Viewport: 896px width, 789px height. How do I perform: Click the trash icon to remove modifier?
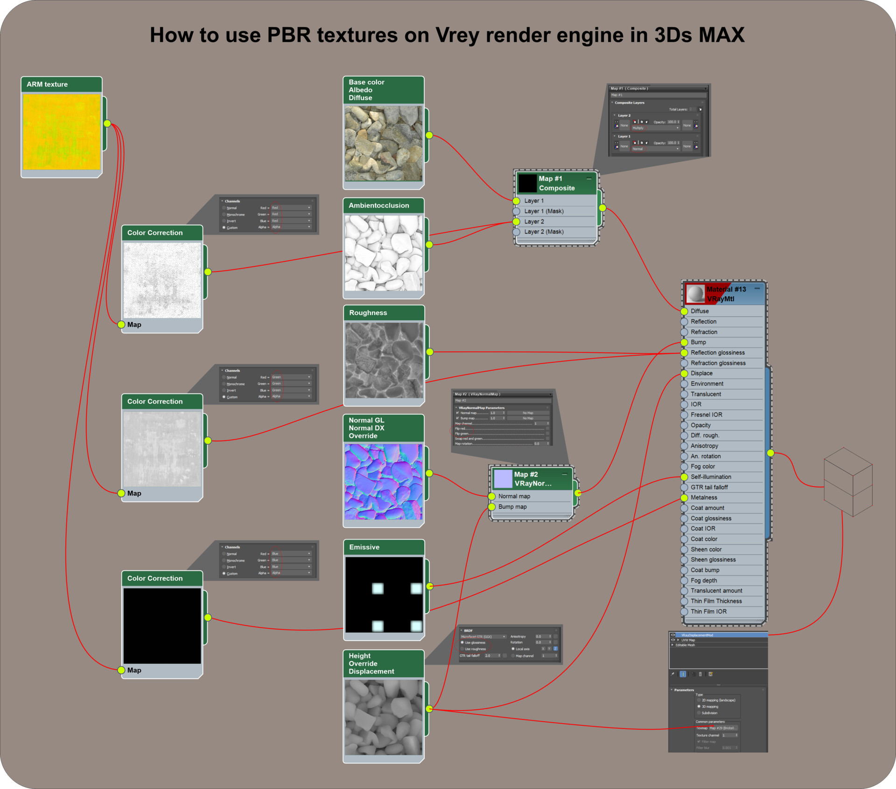click(700, 674)
